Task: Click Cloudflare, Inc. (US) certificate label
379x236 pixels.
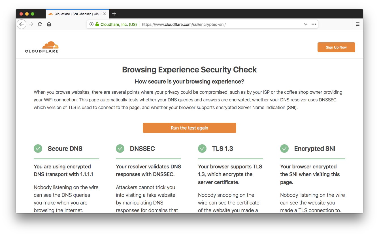Action: [x=119, y=24]
